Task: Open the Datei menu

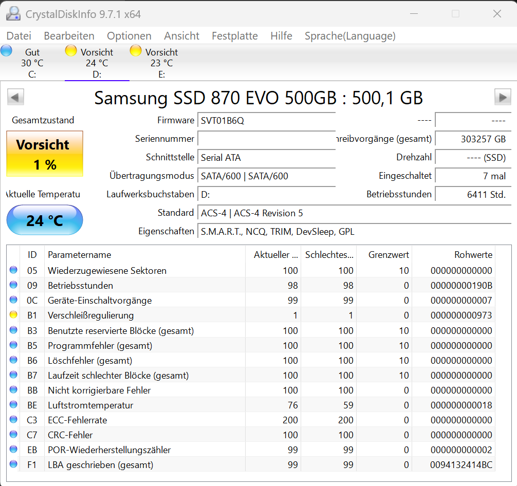Action: (x=19, y=35)
